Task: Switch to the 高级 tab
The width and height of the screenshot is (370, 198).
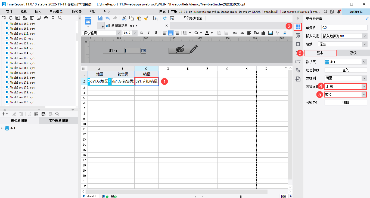Action: (x=353, y=53)
